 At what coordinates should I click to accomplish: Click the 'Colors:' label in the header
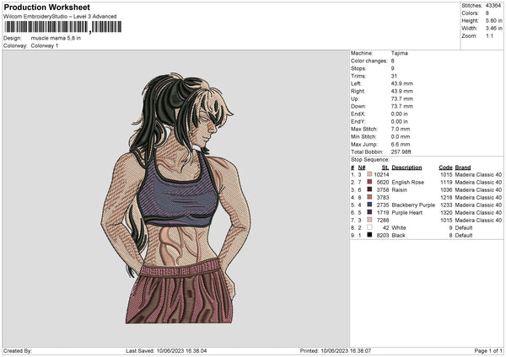coord(471,13)
